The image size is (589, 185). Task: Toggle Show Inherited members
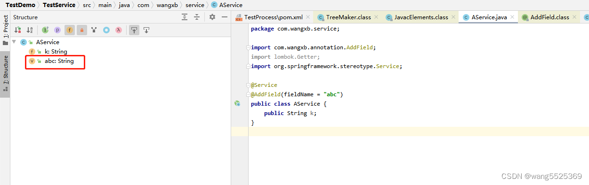pyautogui.click(x=45, y=30)
